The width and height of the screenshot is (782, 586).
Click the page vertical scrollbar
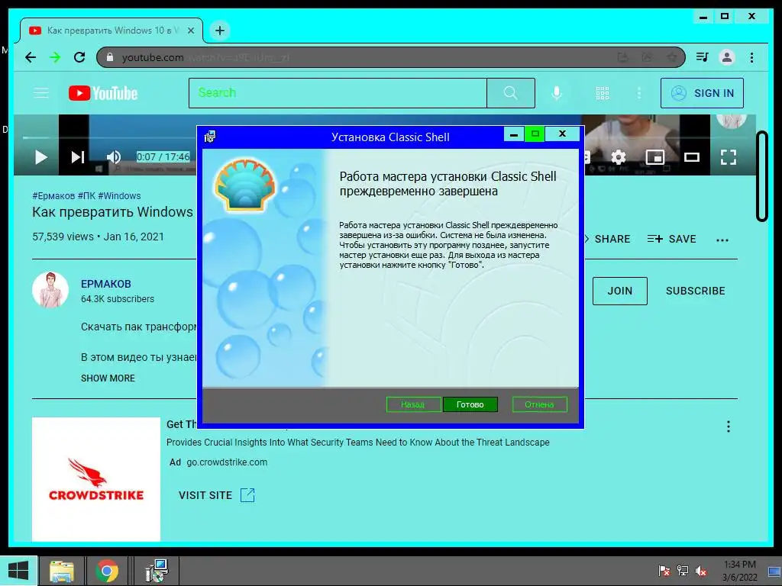(761, 176)
